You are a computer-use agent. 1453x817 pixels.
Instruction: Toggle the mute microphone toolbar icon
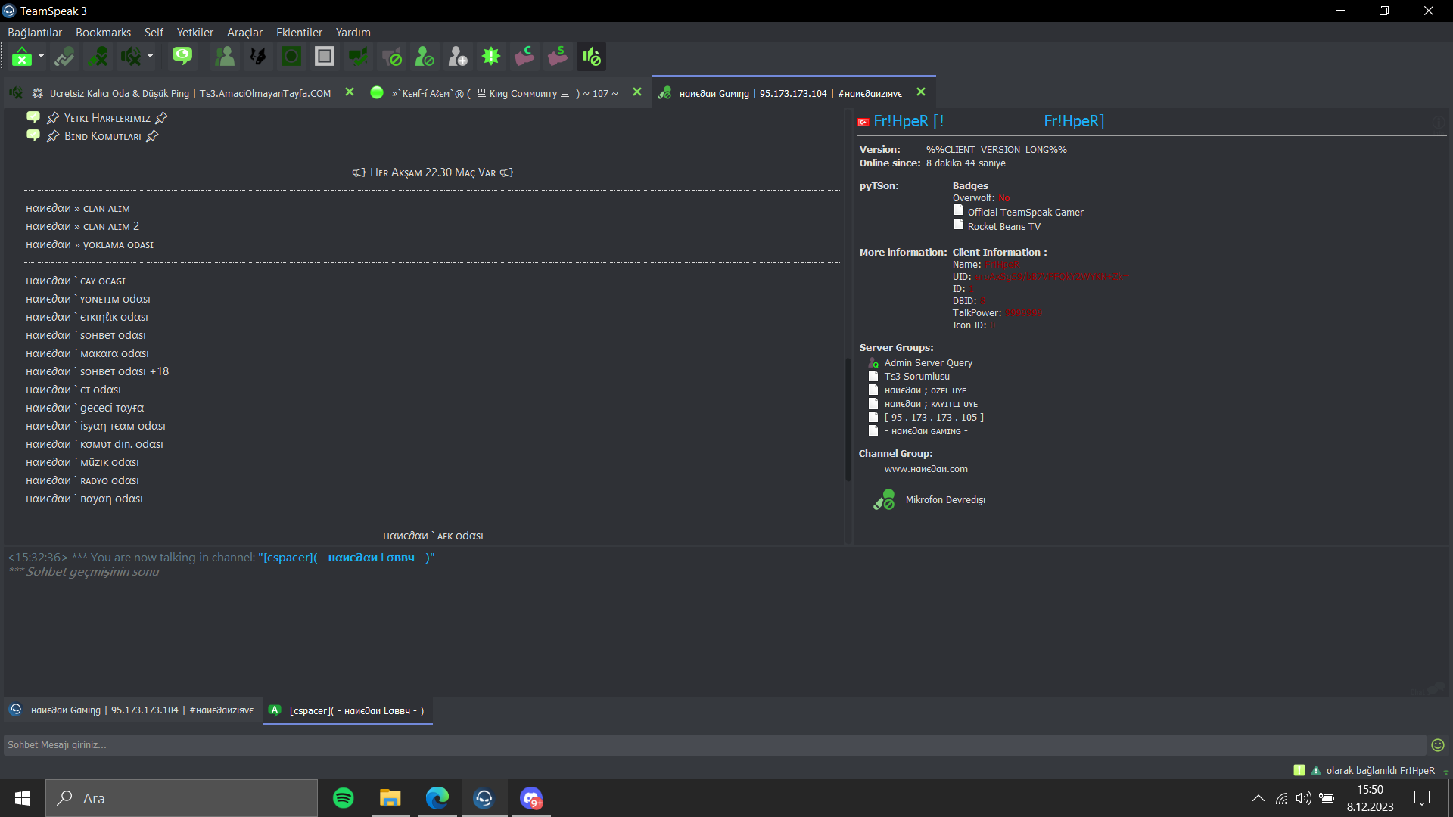[x=98, y=57]
